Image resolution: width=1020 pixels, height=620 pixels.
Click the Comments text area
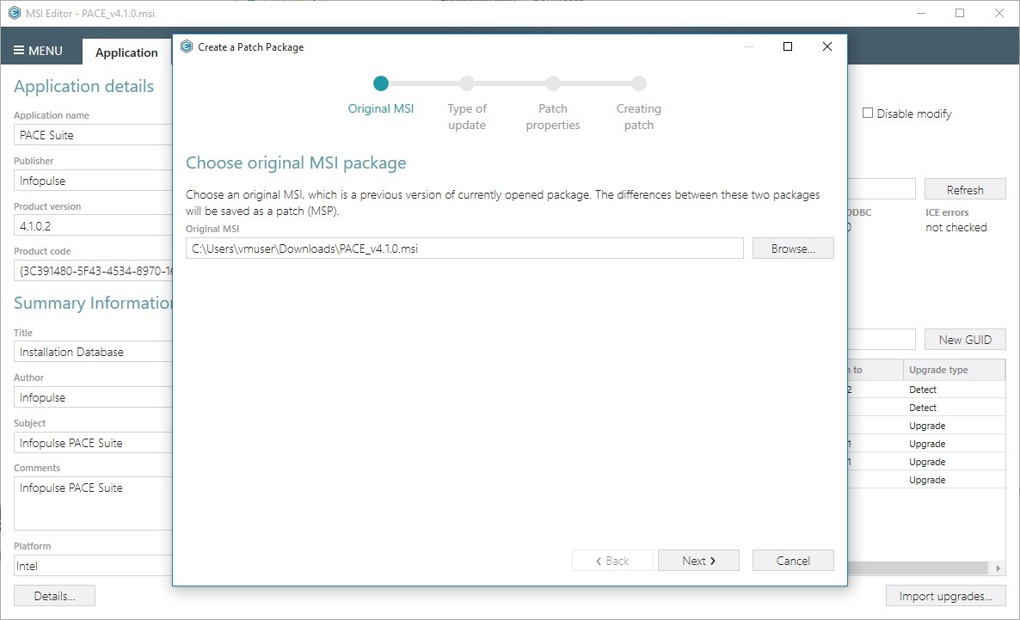93,504
